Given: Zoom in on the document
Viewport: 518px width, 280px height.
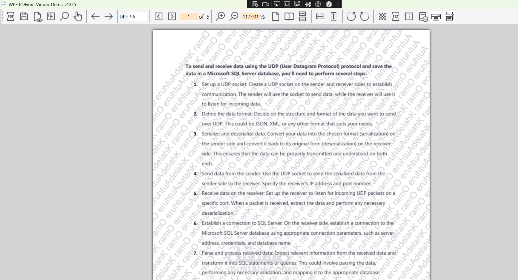Looking at the screenshot, I should pos(220,16).
